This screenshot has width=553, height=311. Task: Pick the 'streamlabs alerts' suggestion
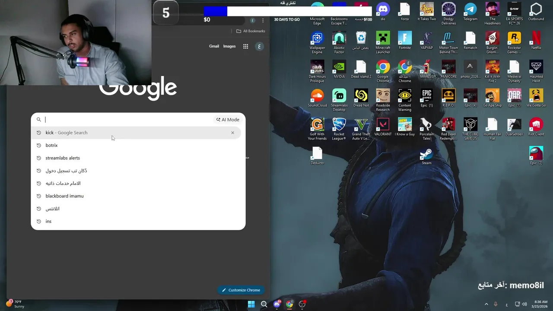(x=136, y=158)
